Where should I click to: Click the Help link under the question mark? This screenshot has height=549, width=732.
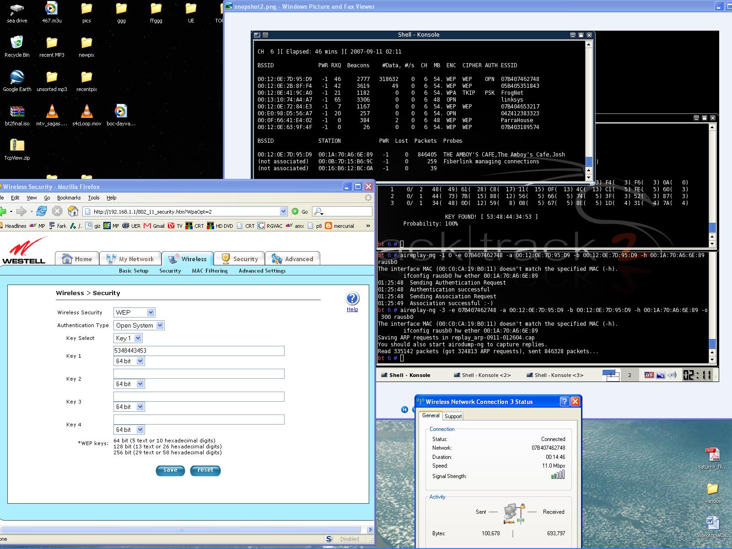click(352, 309)
